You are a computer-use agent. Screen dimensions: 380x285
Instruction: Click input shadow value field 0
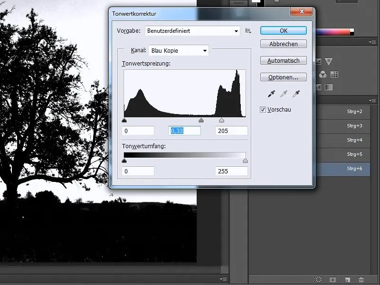tap(138, 131)
